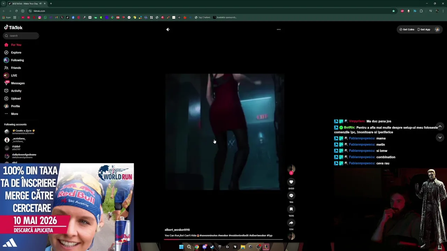Open the Chrome tab search dropdown
The width and height of the screenshot is (447, 251).
tap(3, 3)
